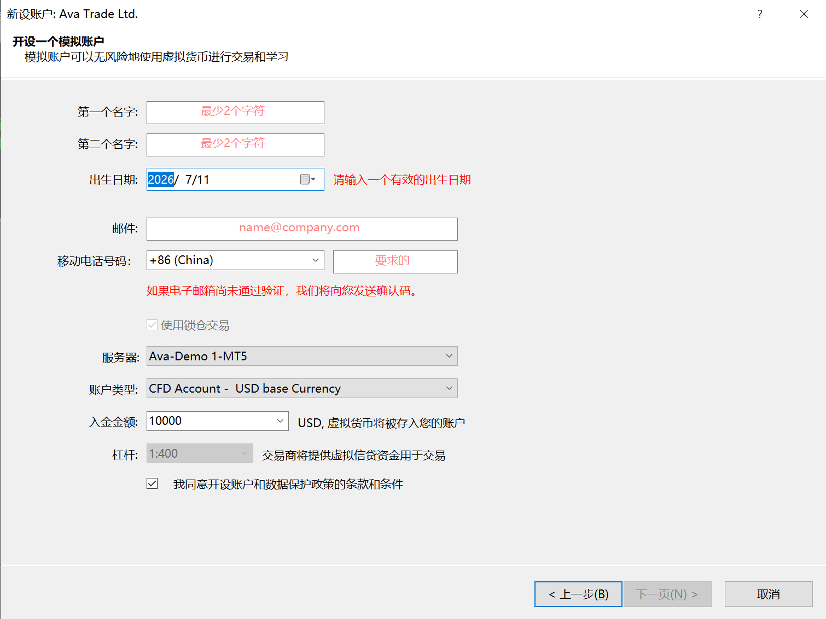Open the server Ava-Demo 1-MT5 dropdown
This screenshot has height=619, width=826.
point(302,356)
